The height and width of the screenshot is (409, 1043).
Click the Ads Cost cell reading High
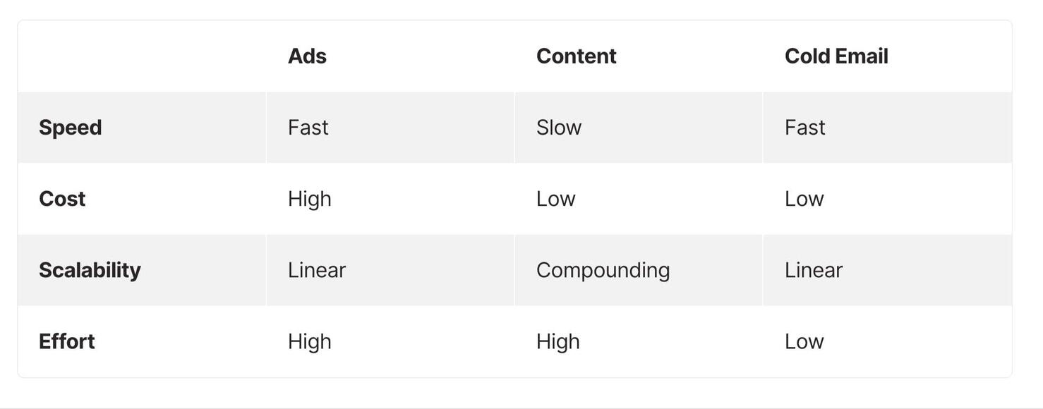(x=310, y=199)
